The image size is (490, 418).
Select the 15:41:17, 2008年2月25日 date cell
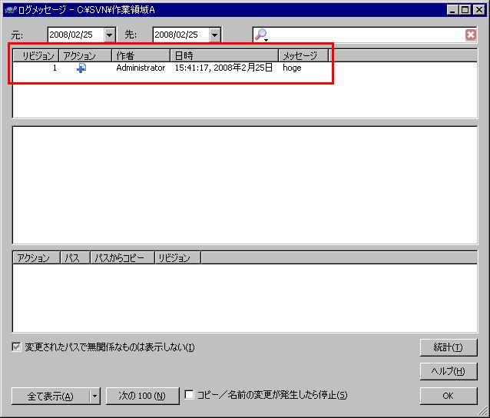tap(223, 68)
